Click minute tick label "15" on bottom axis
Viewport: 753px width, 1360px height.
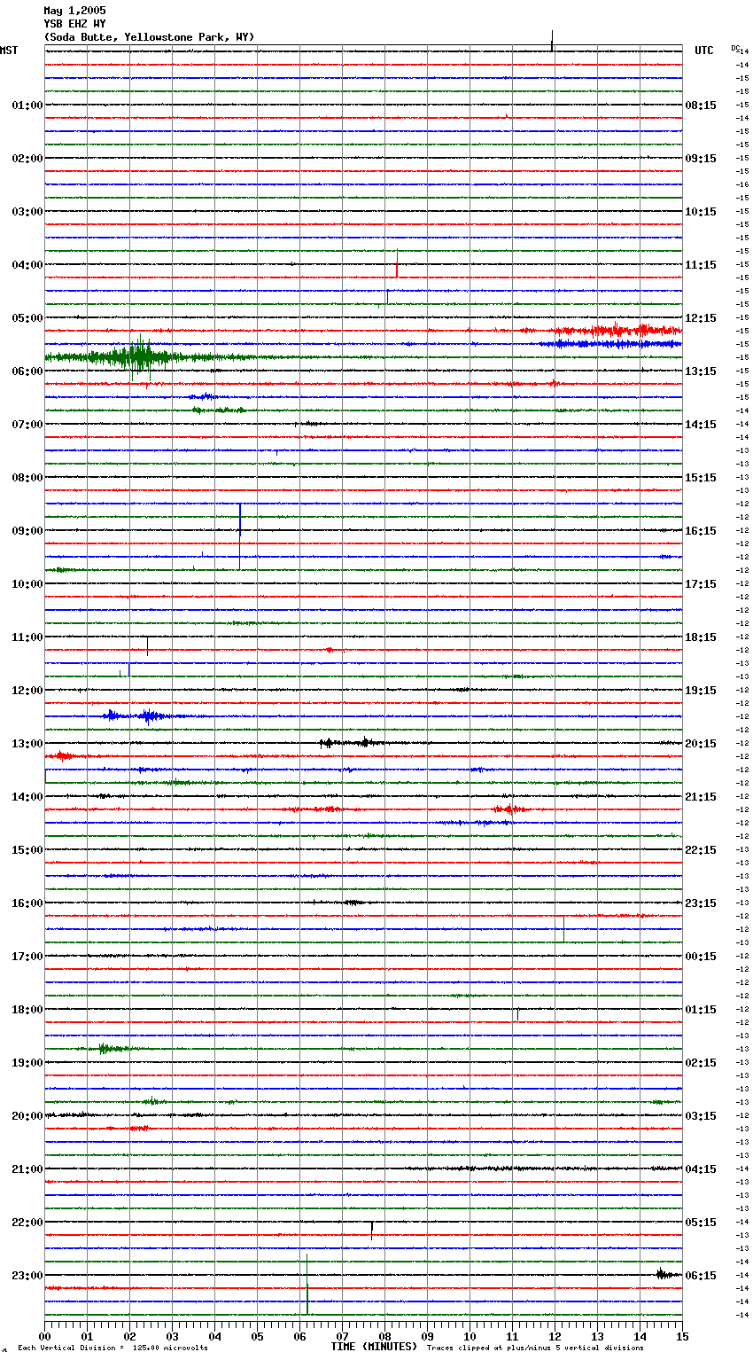[682, 1336]
